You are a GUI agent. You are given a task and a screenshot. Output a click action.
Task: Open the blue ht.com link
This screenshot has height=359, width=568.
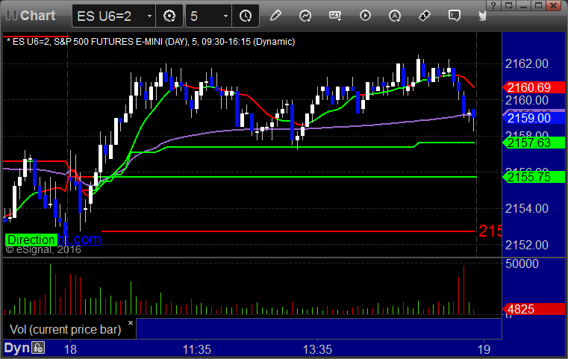(79, 240)
